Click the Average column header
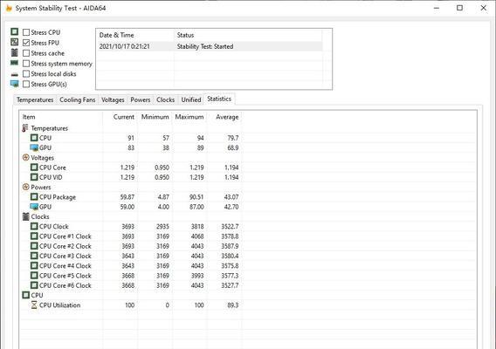The height and width of the screenshot is (349, 496). (224, 117)
